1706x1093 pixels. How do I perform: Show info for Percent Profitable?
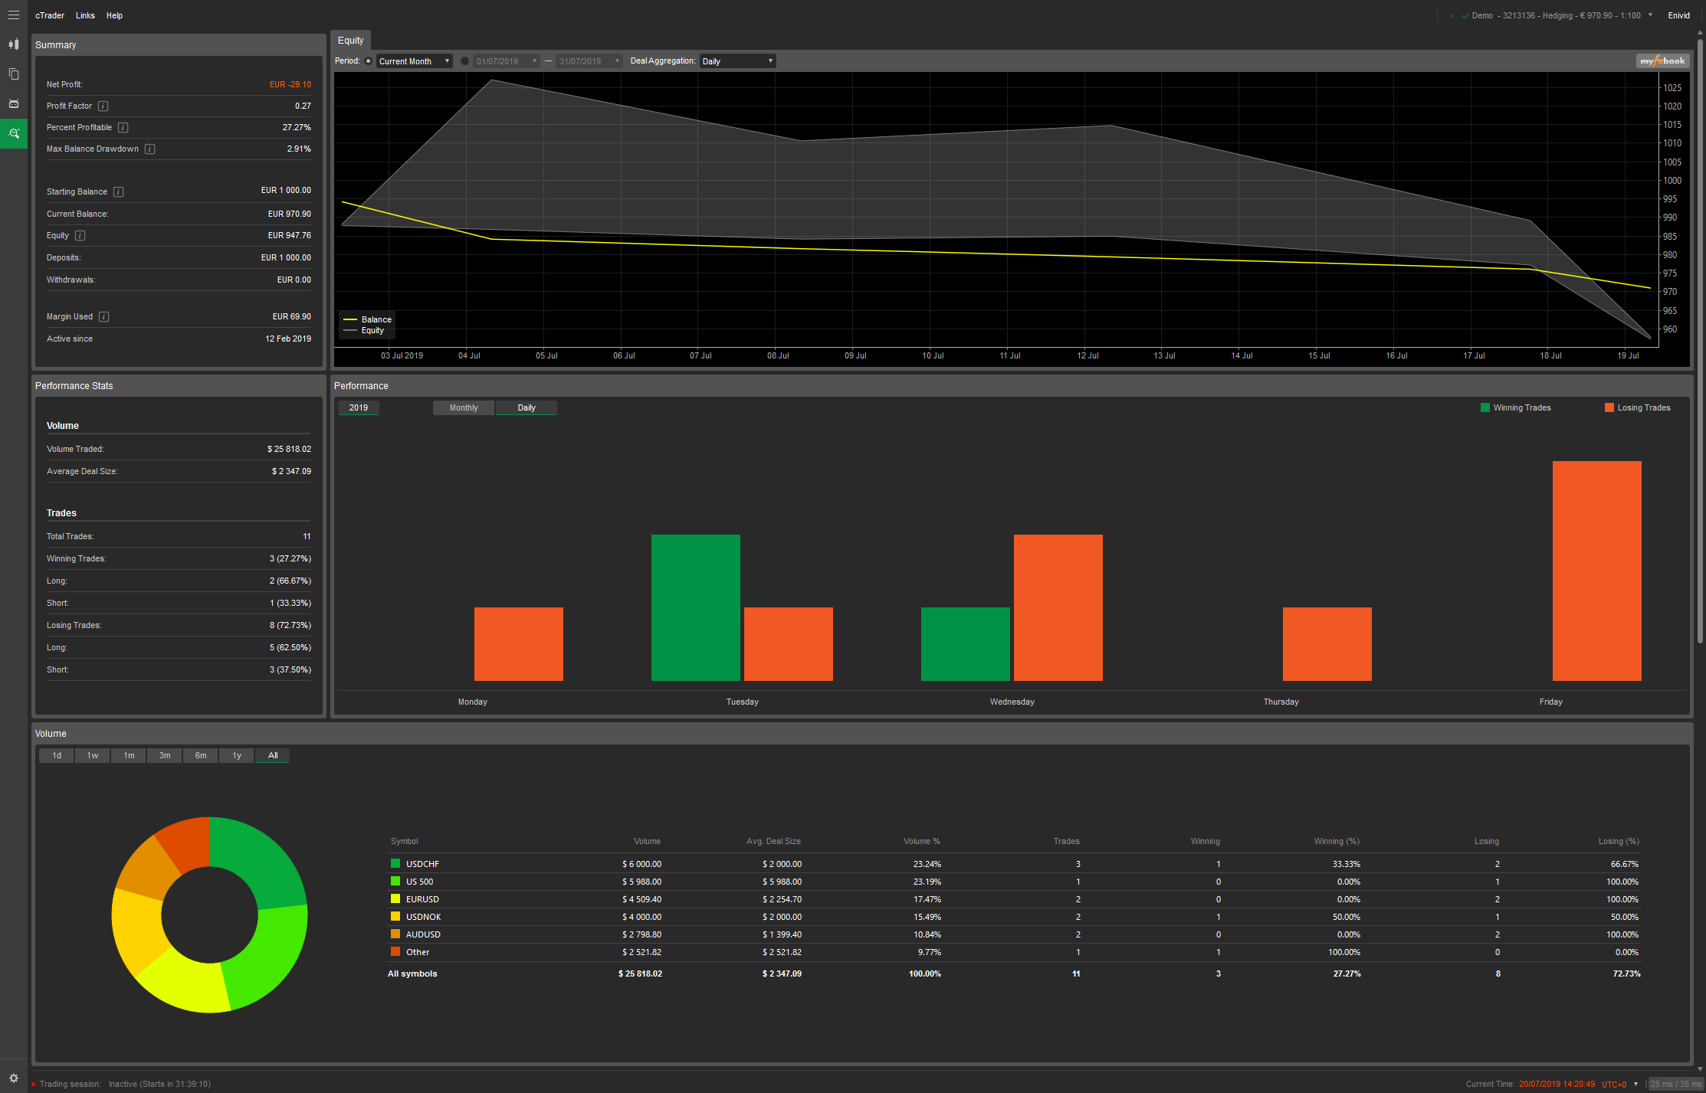[x=123, y=128]
